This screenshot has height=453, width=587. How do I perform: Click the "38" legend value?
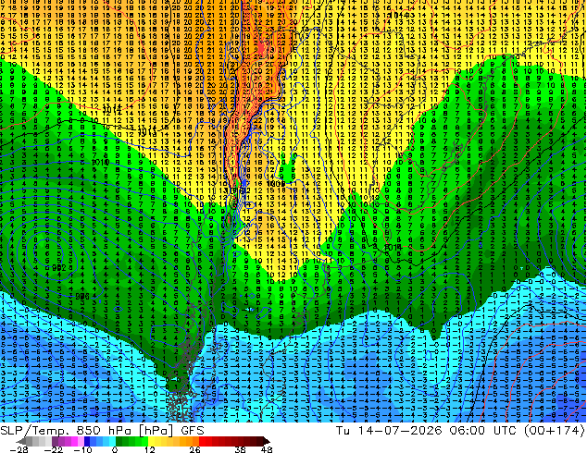point(240,449)
